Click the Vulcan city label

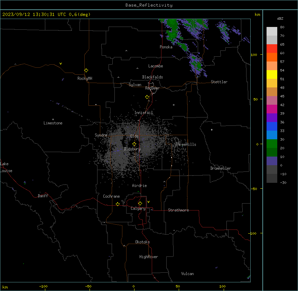188,274
